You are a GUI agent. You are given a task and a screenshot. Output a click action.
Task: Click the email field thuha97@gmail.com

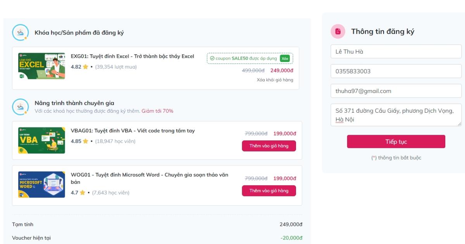click(396, 91)
